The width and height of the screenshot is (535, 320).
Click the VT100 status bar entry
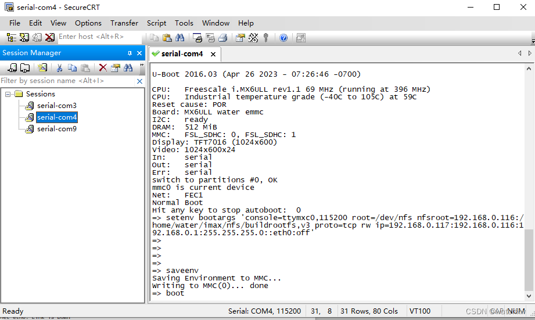(419, 311)
